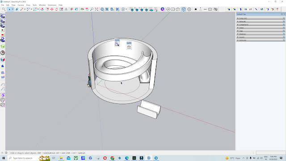Expand the Entity Info panel
Screen dimensions: 286x161
click(261, 18)
